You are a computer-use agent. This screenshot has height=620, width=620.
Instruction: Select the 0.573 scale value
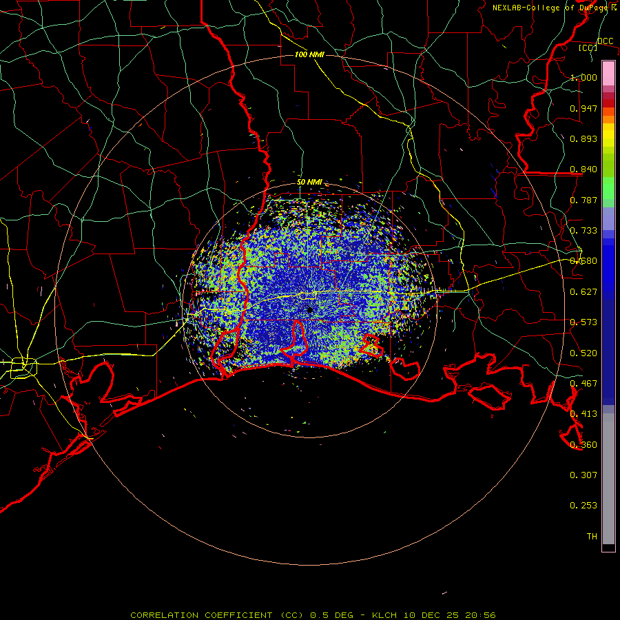[x=583, y=322]
